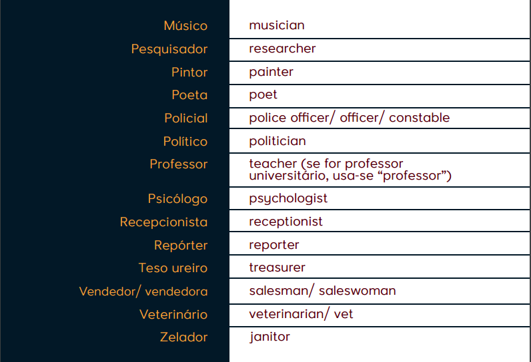Select the "musician" translation cell
Image resolution: width=531 pixels, height=362 pixels.
[x=277, y=25]
